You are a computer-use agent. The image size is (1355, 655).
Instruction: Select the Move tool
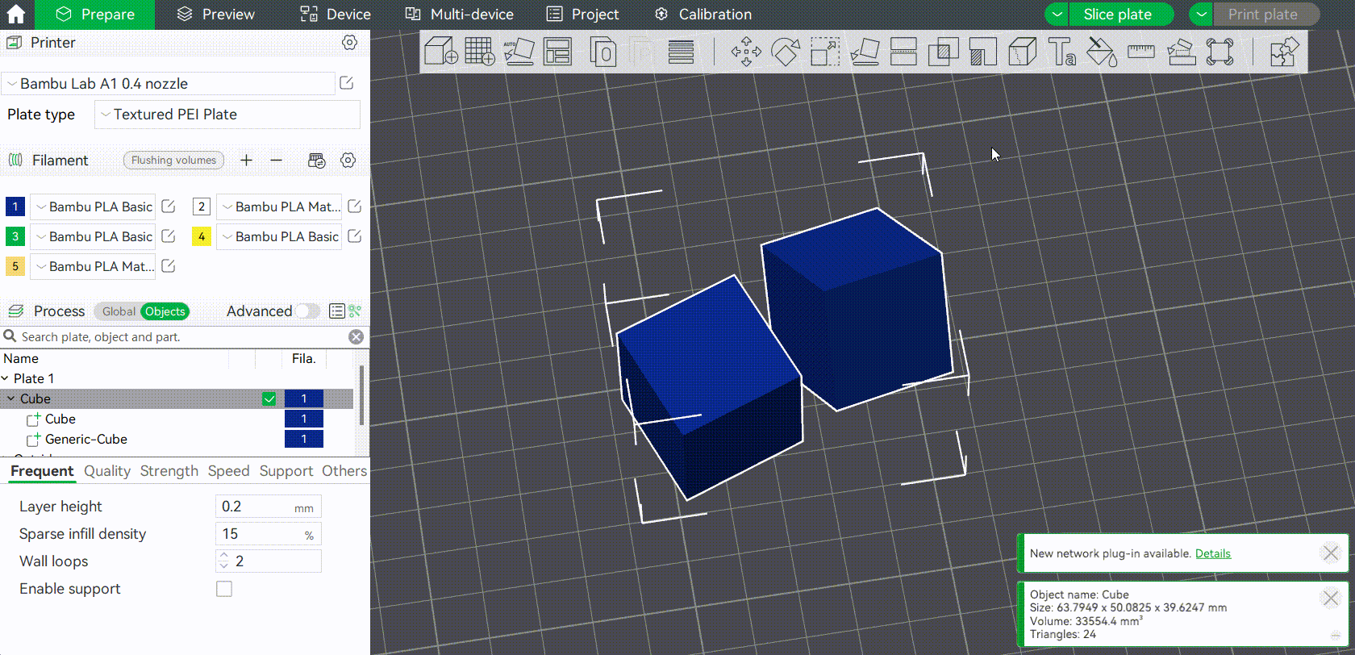tap(746, 52)
